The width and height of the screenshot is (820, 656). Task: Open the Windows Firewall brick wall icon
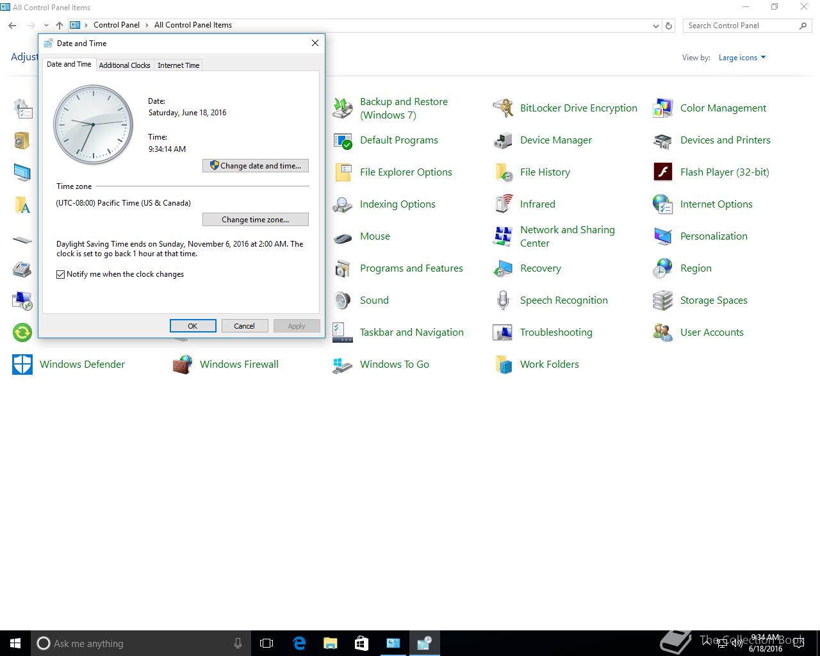tap(183, 365)
